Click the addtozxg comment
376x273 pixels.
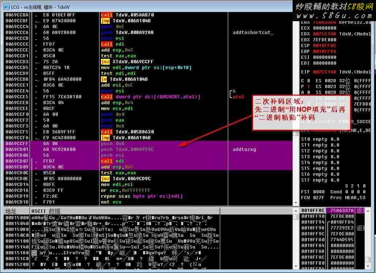click(244, 149)
